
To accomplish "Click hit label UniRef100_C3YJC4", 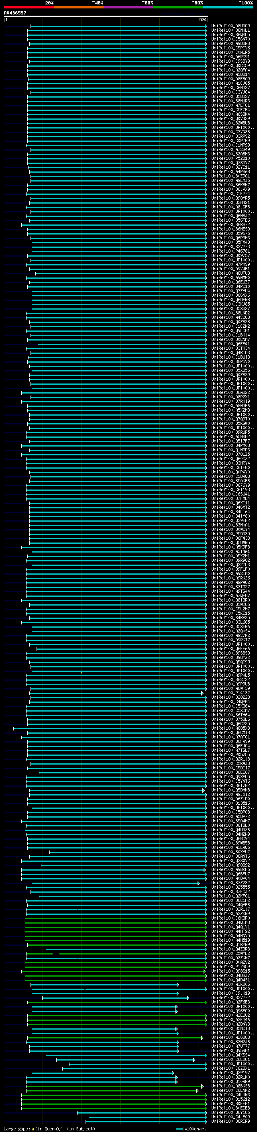I will coord(230,92).
